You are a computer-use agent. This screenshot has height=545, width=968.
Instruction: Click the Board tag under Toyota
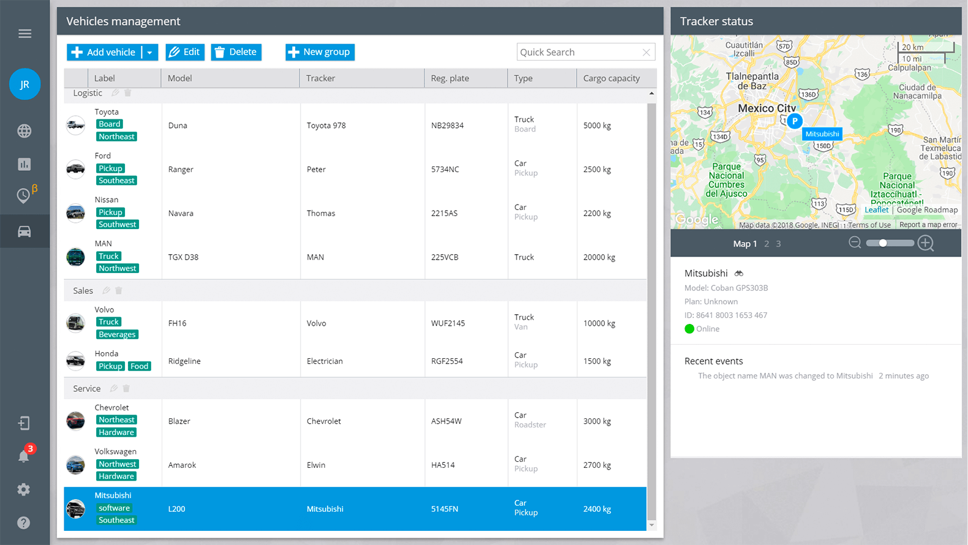pos(110,124)
